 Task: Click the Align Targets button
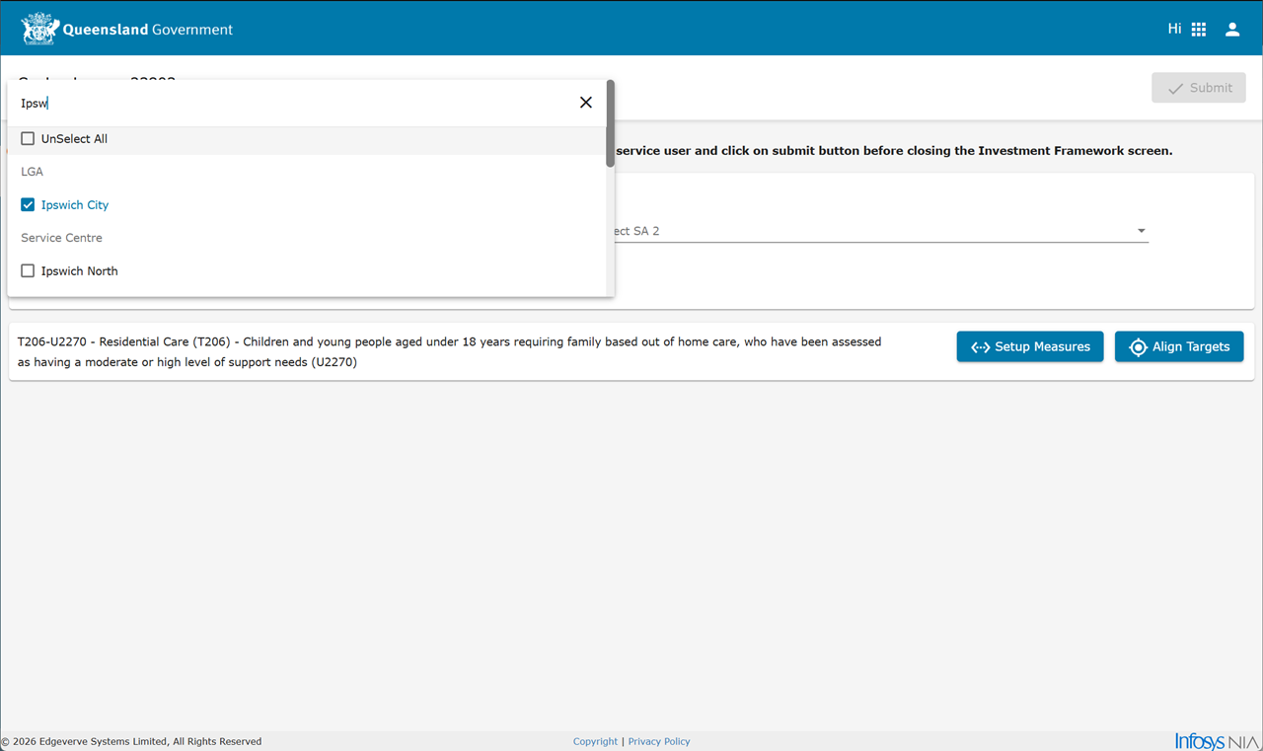[x=1179, y=346]
